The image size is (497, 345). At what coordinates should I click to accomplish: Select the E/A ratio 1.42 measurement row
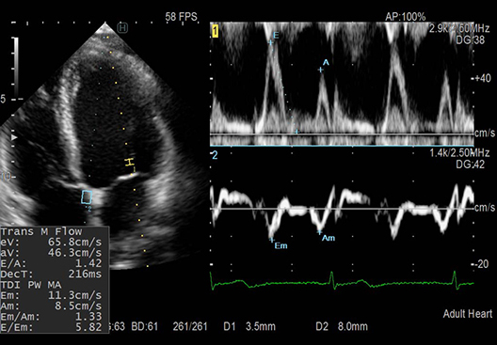[x=52, y=263]
